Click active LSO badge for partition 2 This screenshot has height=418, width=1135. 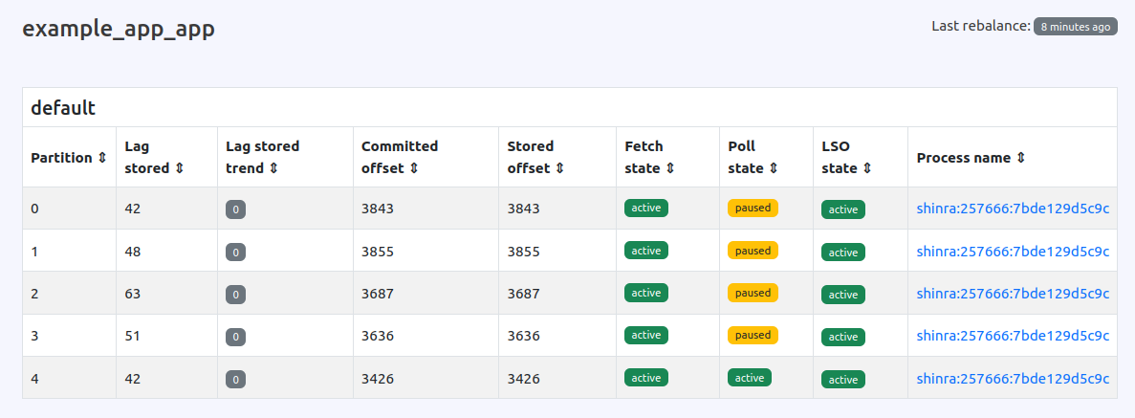click(x=843, y=294)
